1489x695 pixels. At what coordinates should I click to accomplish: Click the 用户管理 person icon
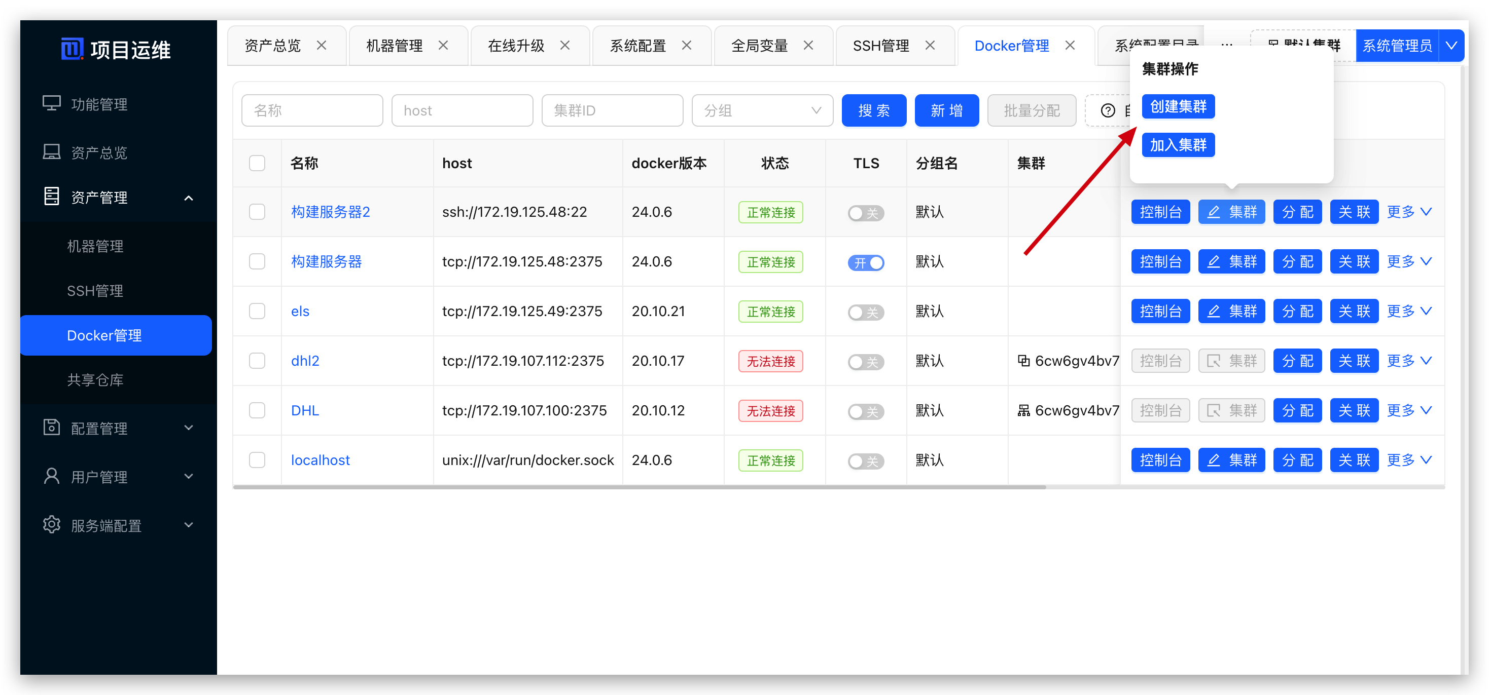tap(51, 476)
